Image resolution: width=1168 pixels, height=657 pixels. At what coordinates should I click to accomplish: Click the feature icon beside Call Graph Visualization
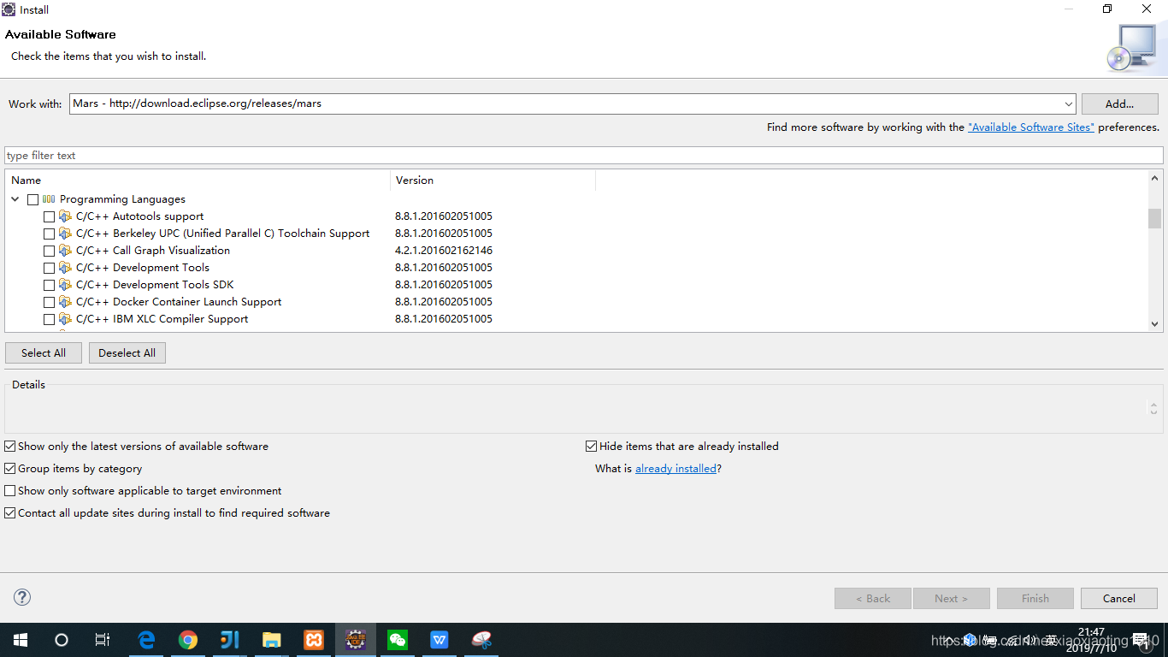tap(65, 251)
